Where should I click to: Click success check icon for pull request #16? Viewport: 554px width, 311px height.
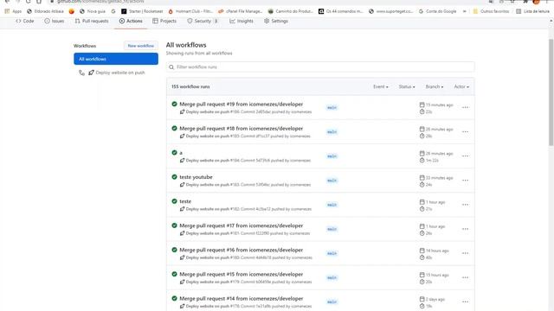(174, 250)
